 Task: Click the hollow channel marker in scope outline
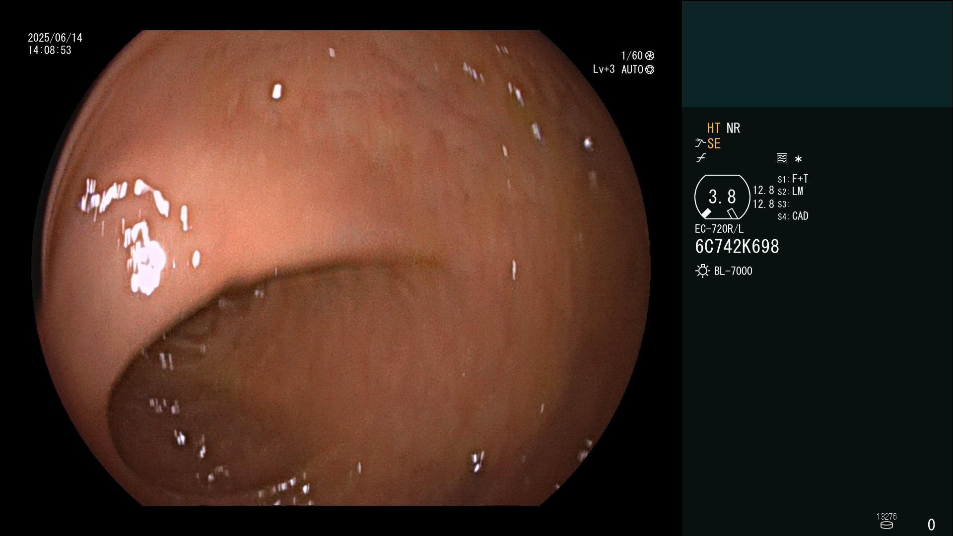click(x=733, y=213)
